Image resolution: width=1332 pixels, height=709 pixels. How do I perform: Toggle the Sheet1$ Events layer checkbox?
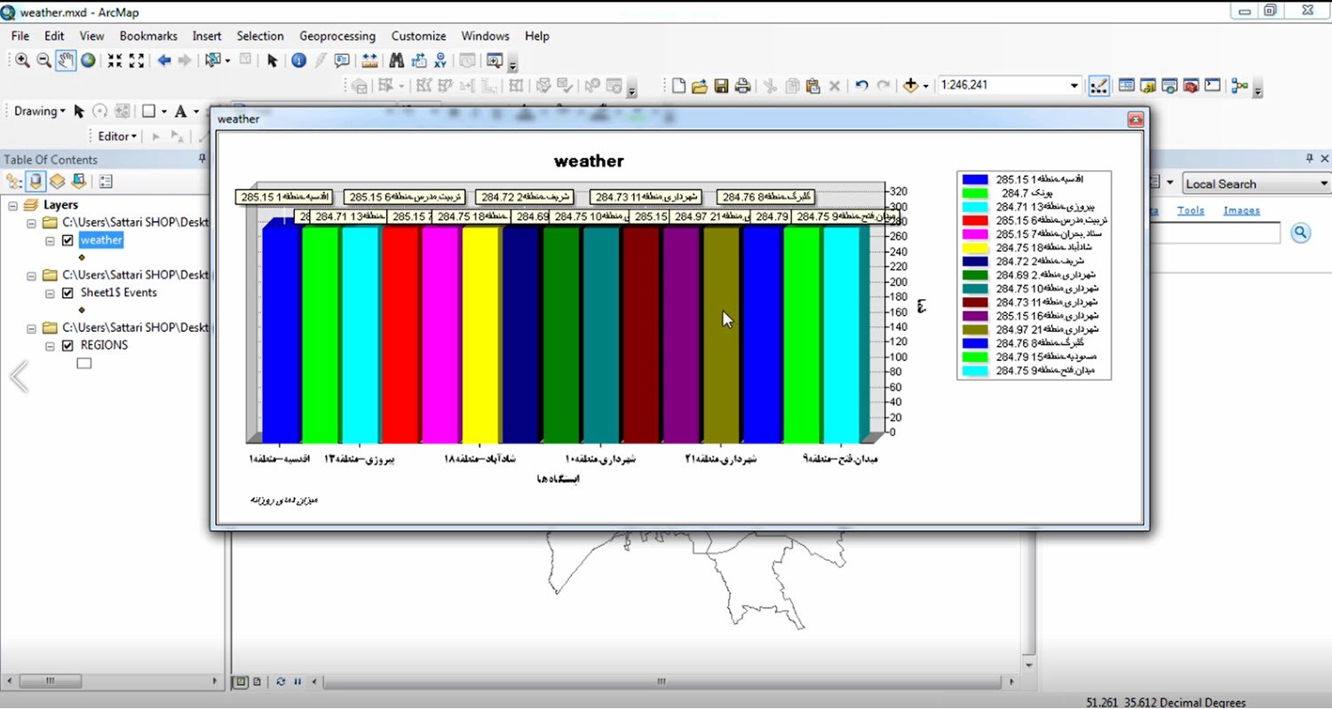pos(67,293)
